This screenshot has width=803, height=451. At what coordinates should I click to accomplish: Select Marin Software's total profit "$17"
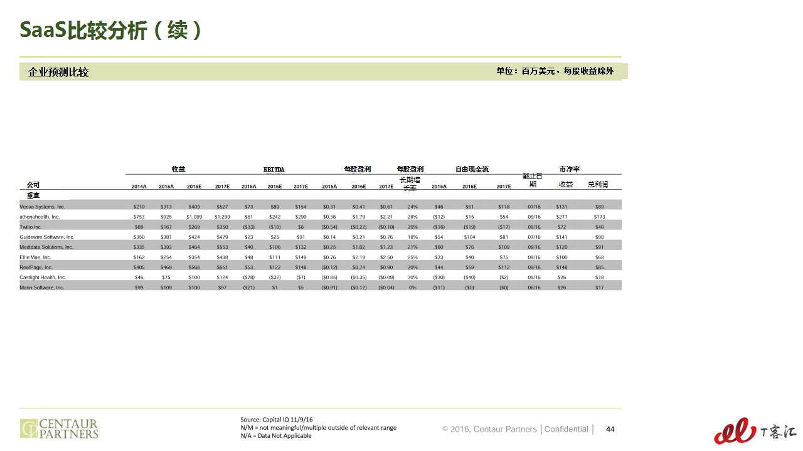600,287
